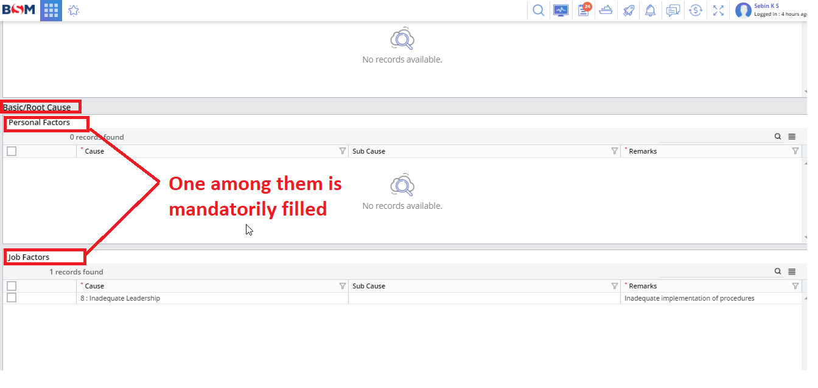Sort by Remarks header in Job Factors

tap(643, 286)
